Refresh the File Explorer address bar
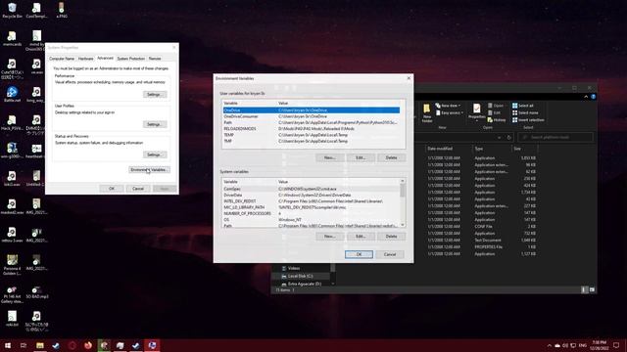627x352 pixels. click(x=509, y=137)
